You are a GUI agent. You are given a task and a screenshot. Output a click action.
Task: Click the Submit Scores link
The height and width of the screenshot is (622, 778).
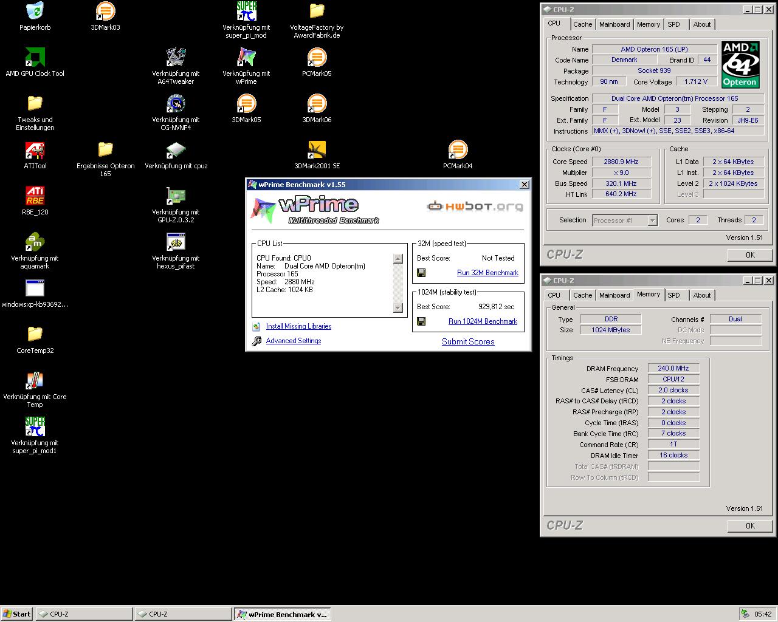pyautogui.click(x=468, y=341)
